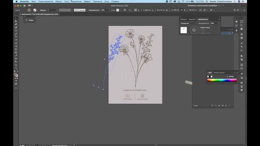Select the Ellipse shape tool
This screenshot has height=146, width=260.
(16, 31)
